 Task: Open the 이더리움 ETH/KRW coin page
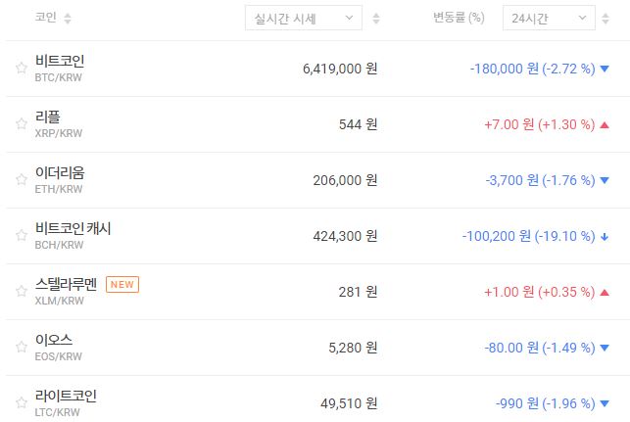pyautogui.click(x=60, y=173)
